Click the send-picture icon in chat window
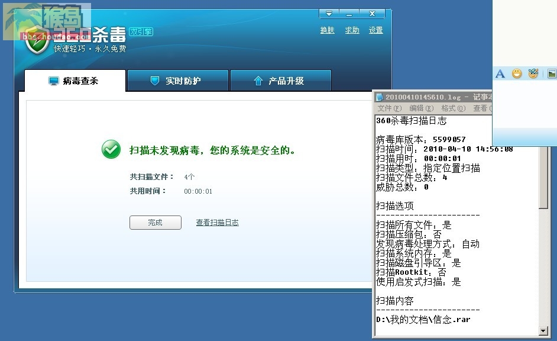The width and height of the screenshot is (557, 341). coord(552,73)
